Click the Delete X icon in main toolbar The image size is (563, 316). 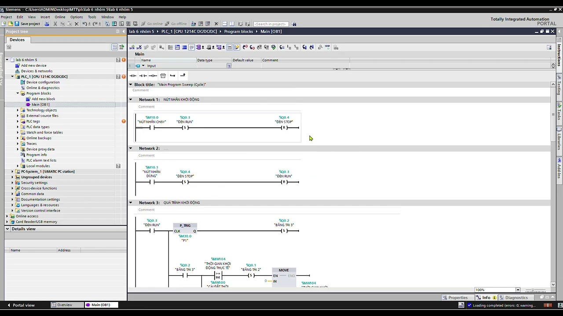(x=76, y=24)
